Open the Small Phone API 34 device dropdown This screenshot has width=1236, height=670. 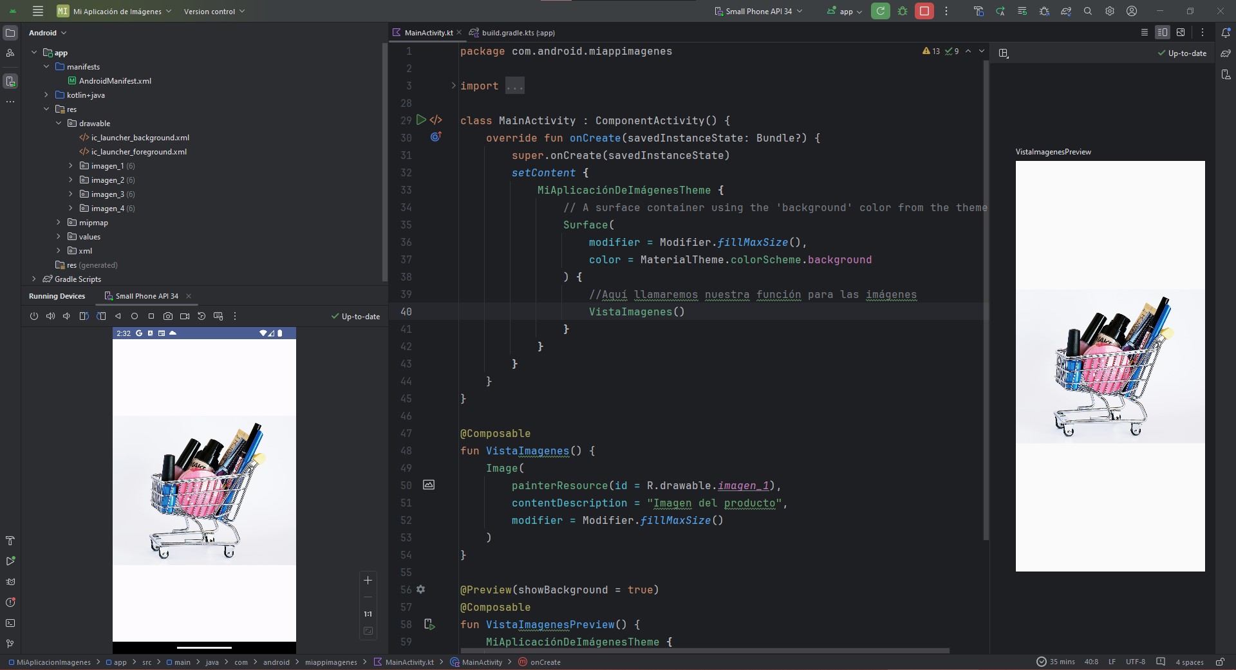pyautogui.click(x=758, y=11)
